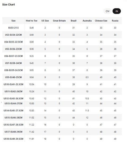Click the US5-EU36-23CM row label
127x142 pixels.
13,49
